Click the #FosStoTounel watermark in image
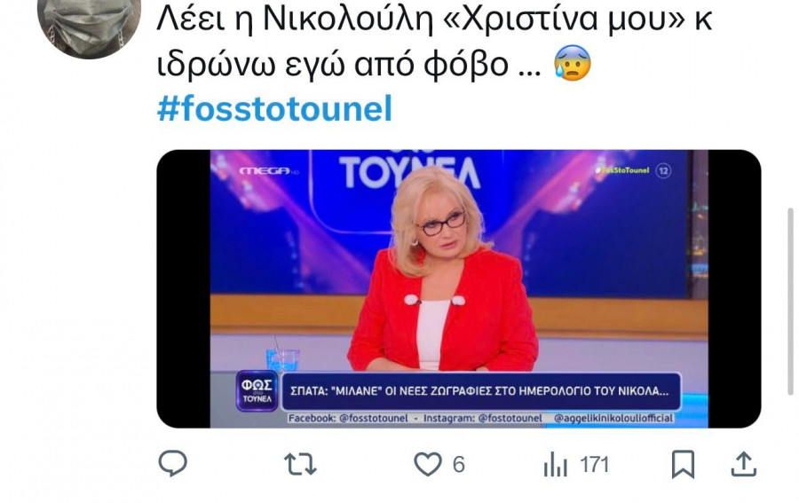Image resolution: width=799 pixels, height=503 pixels. click(x=622, y=170)
